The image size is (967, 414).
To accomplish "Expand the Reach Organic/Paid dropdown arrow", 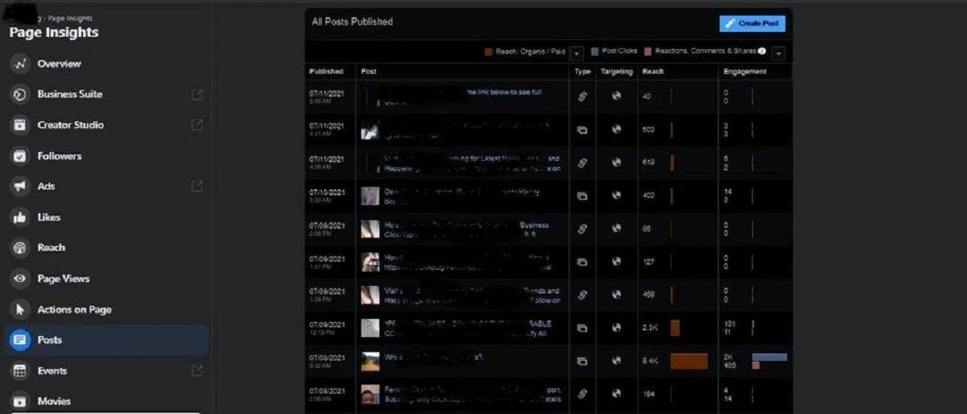I will coord(576,52).
